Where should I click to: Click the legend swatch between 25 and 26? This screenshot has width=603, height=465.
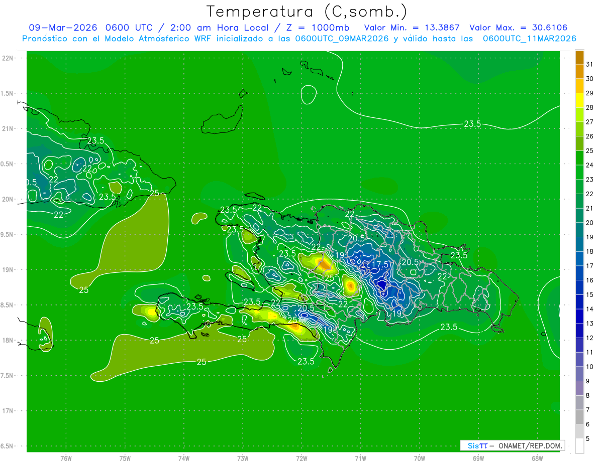coord(579,143)
